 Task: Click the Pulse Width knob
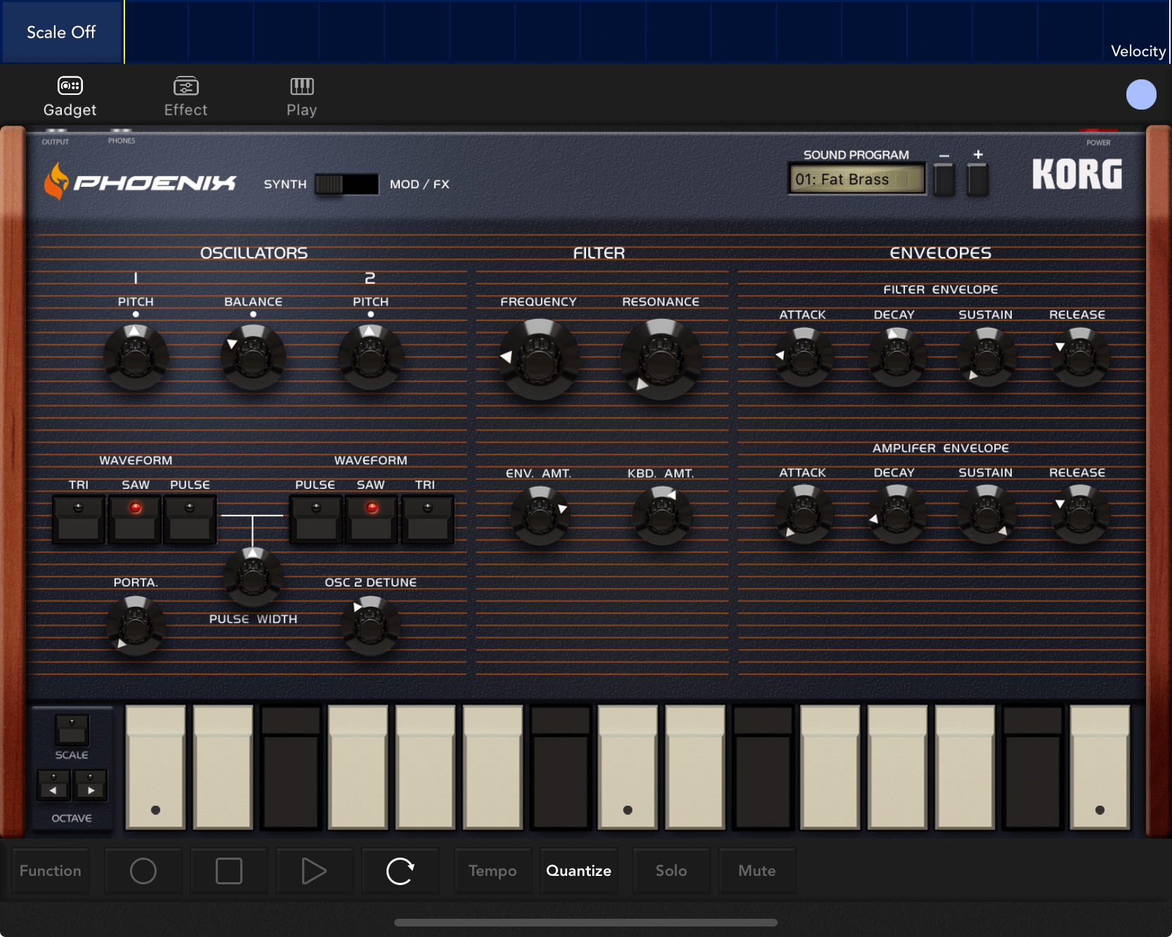pos(253,576)
